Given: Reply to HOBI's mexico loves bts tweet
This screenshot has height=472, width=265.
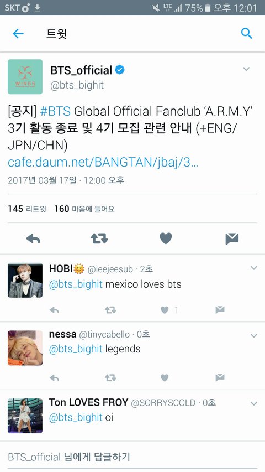Looking at the screenshot, I should click(54, 310).
